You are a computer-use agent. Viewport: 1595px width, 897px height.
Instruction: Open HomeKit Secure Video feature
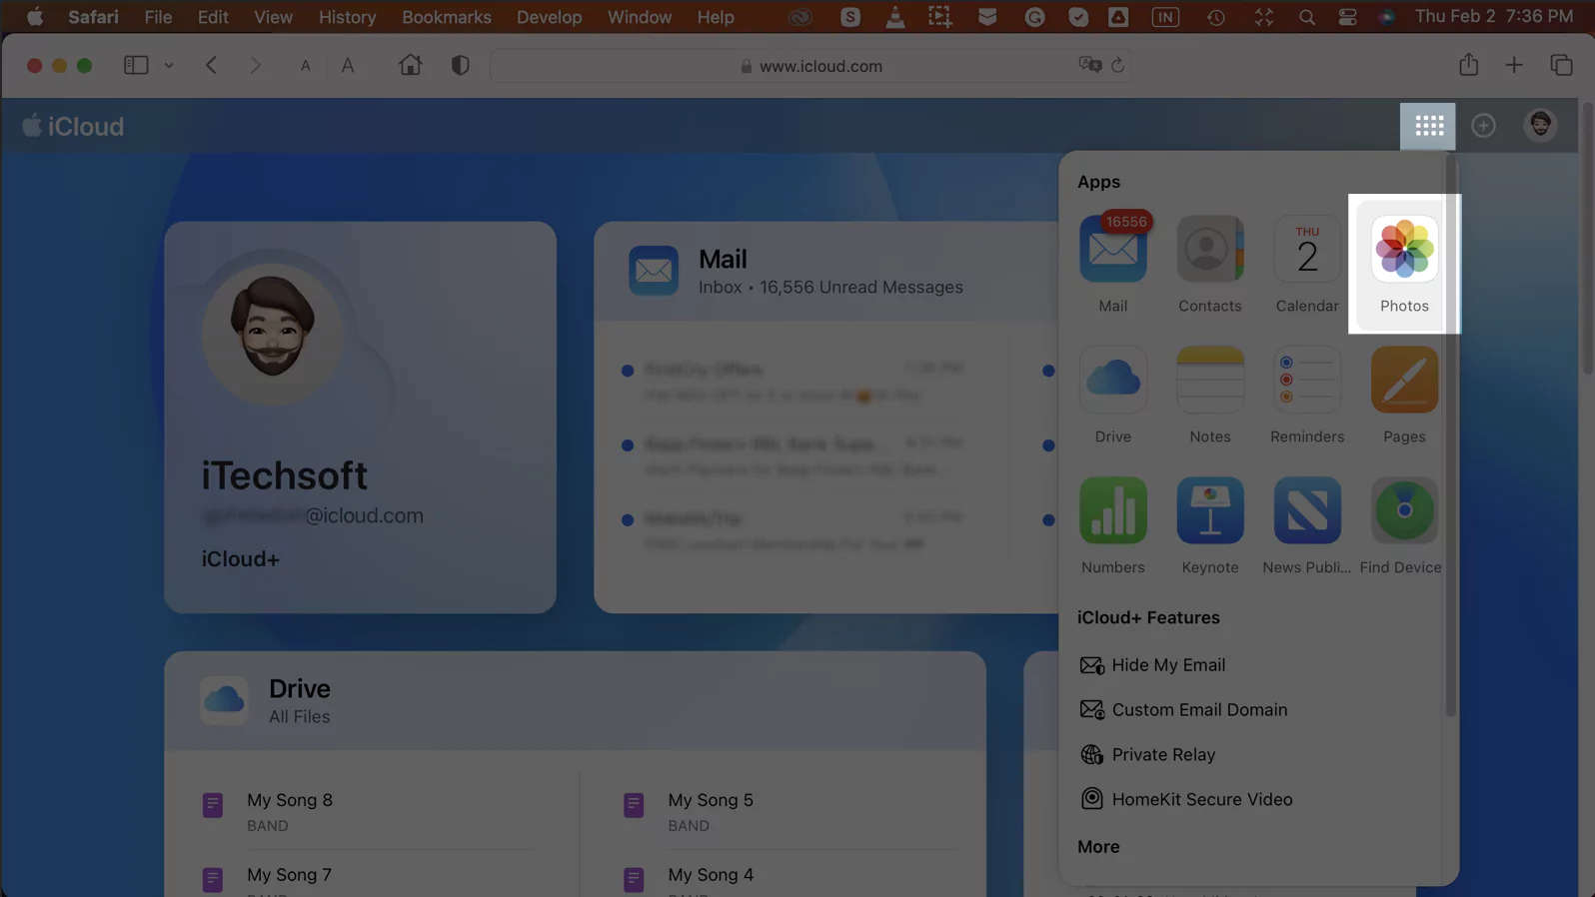click(1186, 800)
